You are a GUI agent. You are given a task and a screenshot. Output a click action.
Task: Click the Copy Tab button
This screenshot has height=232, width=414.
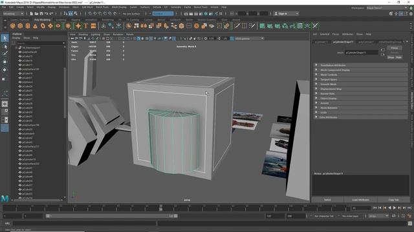click(393, 200)
